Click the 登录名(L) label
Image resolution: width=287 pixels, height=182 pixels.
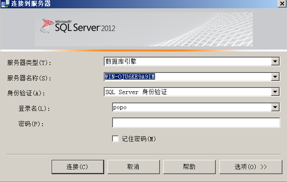tap(34, 108)
